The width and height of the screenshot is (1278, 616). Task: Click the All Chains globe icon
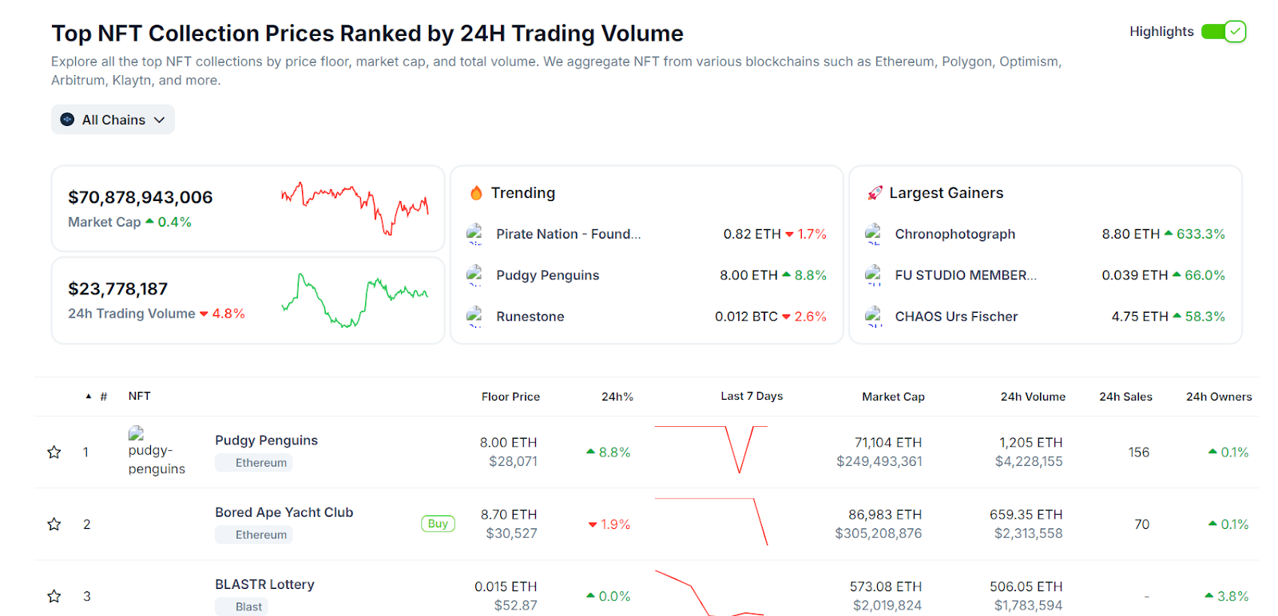point(67,120)
